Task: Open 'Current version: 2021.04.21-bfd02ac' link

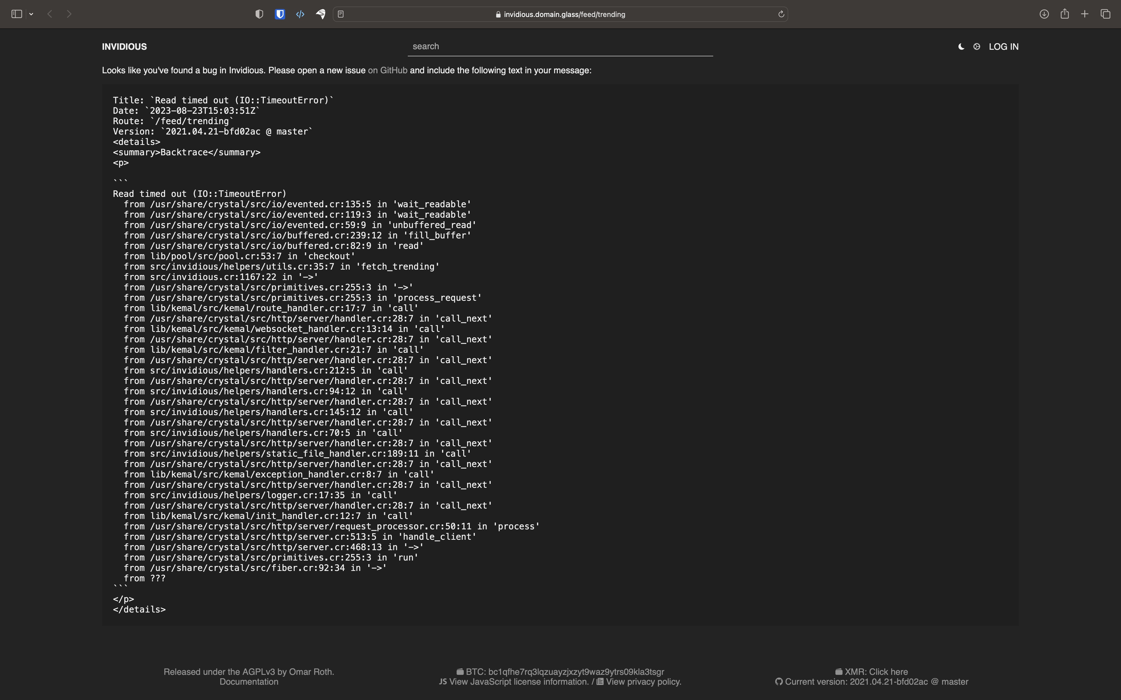Action: pos(871,682)
